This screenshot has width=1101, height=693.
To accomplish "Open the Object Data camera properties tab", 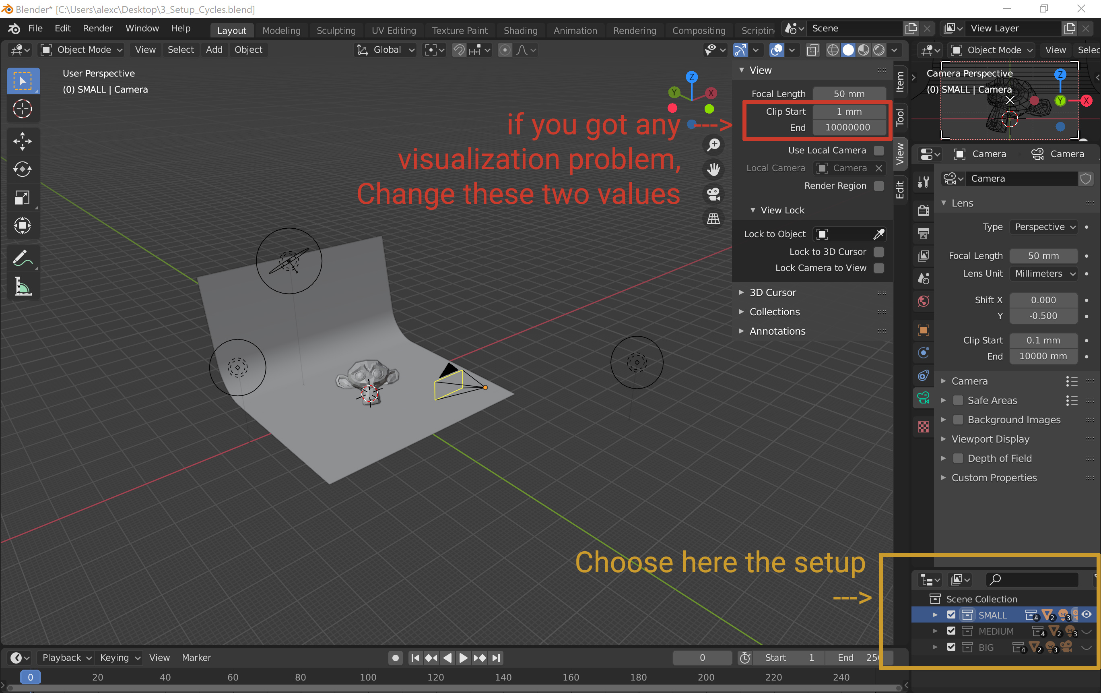I will (923, 398).
